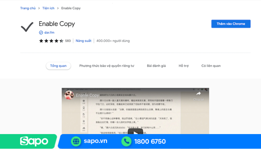
Task: Open the Bài đánh giá tab
Action: pyautogui.click(x=156, y=66)
